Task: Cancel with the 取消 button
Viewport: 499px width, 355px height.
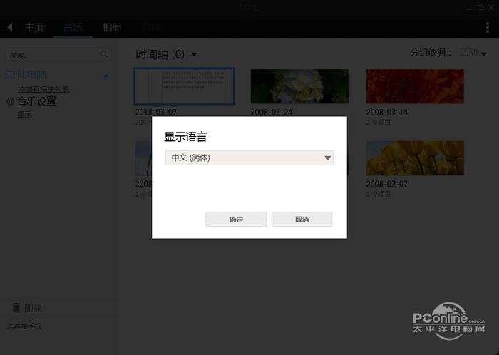Action: tap(302, 219)
